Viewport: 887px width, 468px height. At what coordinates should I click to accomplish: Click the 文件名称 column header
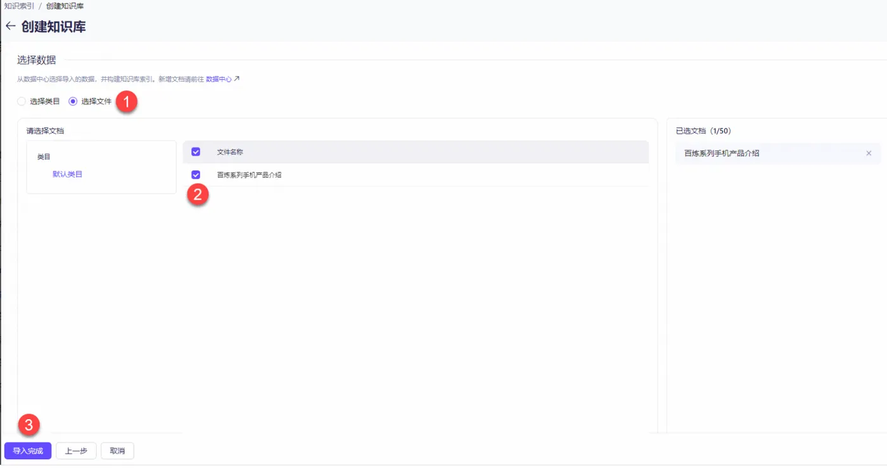(230, 152)
